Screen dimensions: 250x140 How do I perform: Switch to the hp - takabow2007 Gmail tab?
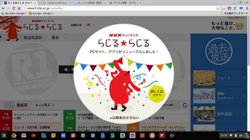[55, 3]
